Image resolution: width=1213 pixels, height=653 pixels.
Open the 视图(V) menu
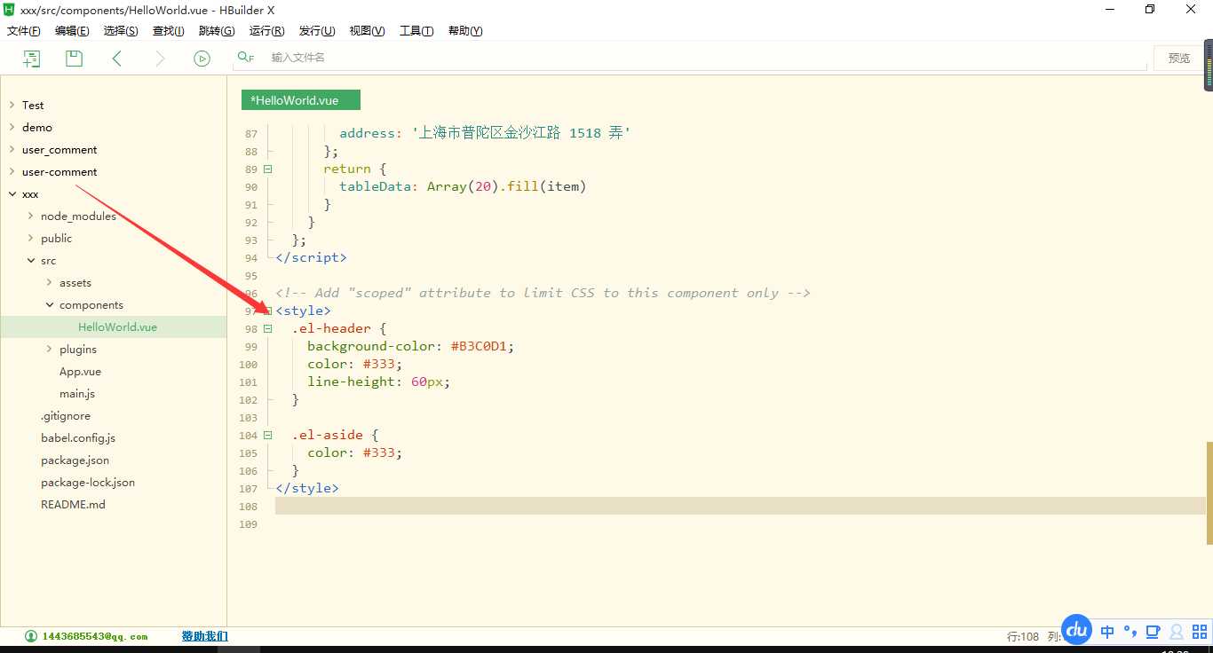367,31
